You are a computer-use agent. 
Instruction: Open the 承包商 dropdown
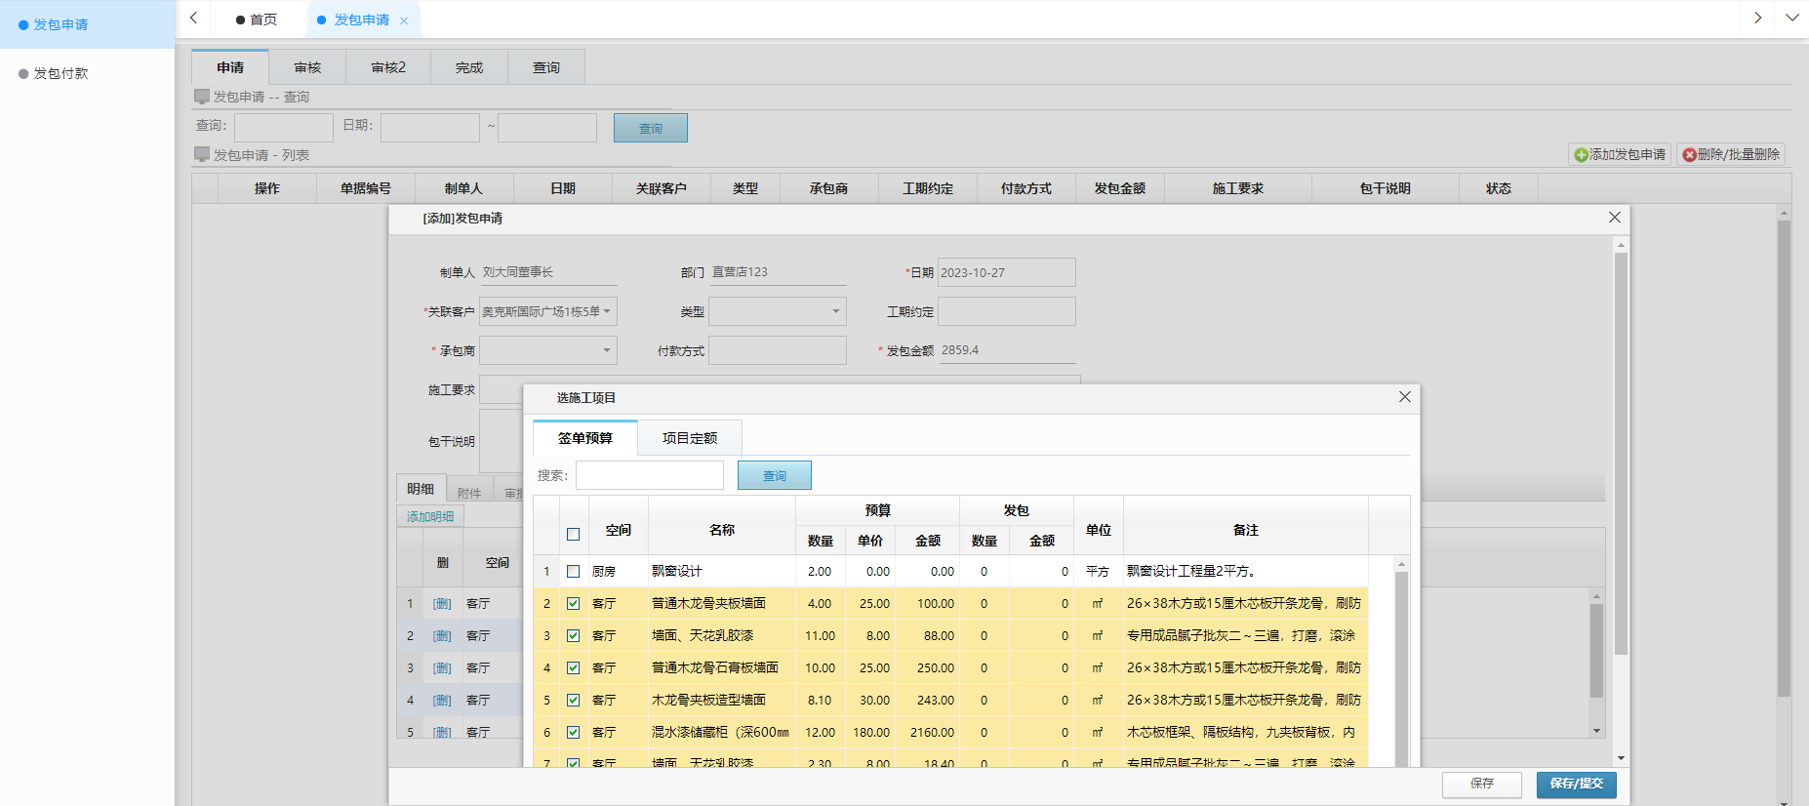547,350
